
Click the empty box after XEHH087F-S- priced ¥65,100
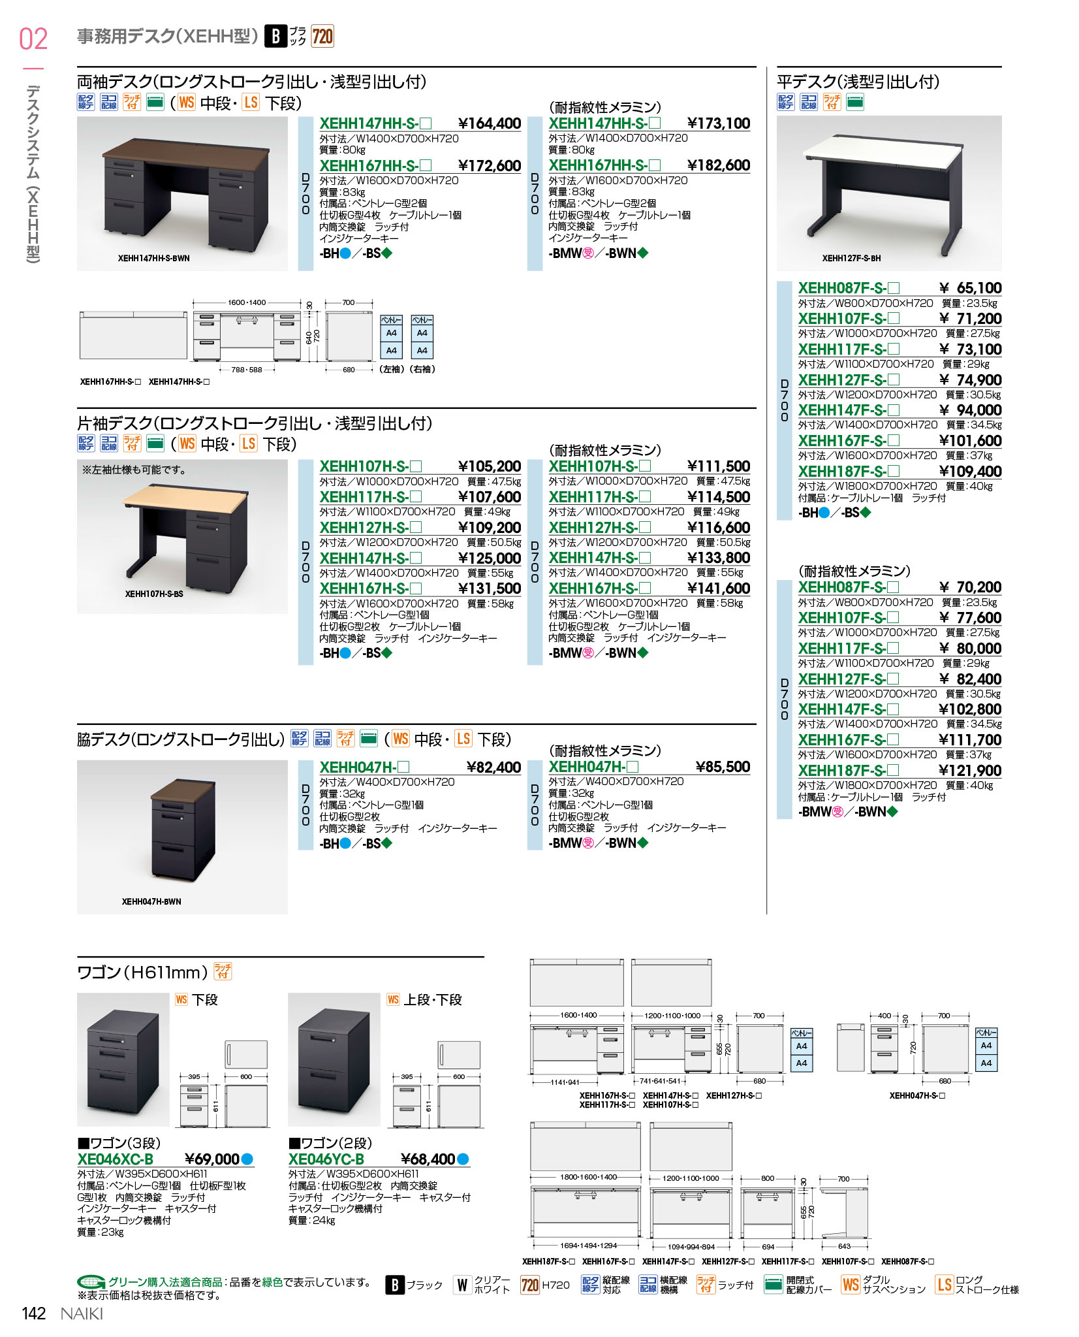[894, 288]
